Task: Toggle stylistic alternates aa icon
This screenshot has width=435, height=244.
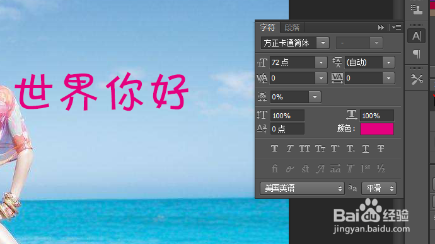Action: coord(335,169)
